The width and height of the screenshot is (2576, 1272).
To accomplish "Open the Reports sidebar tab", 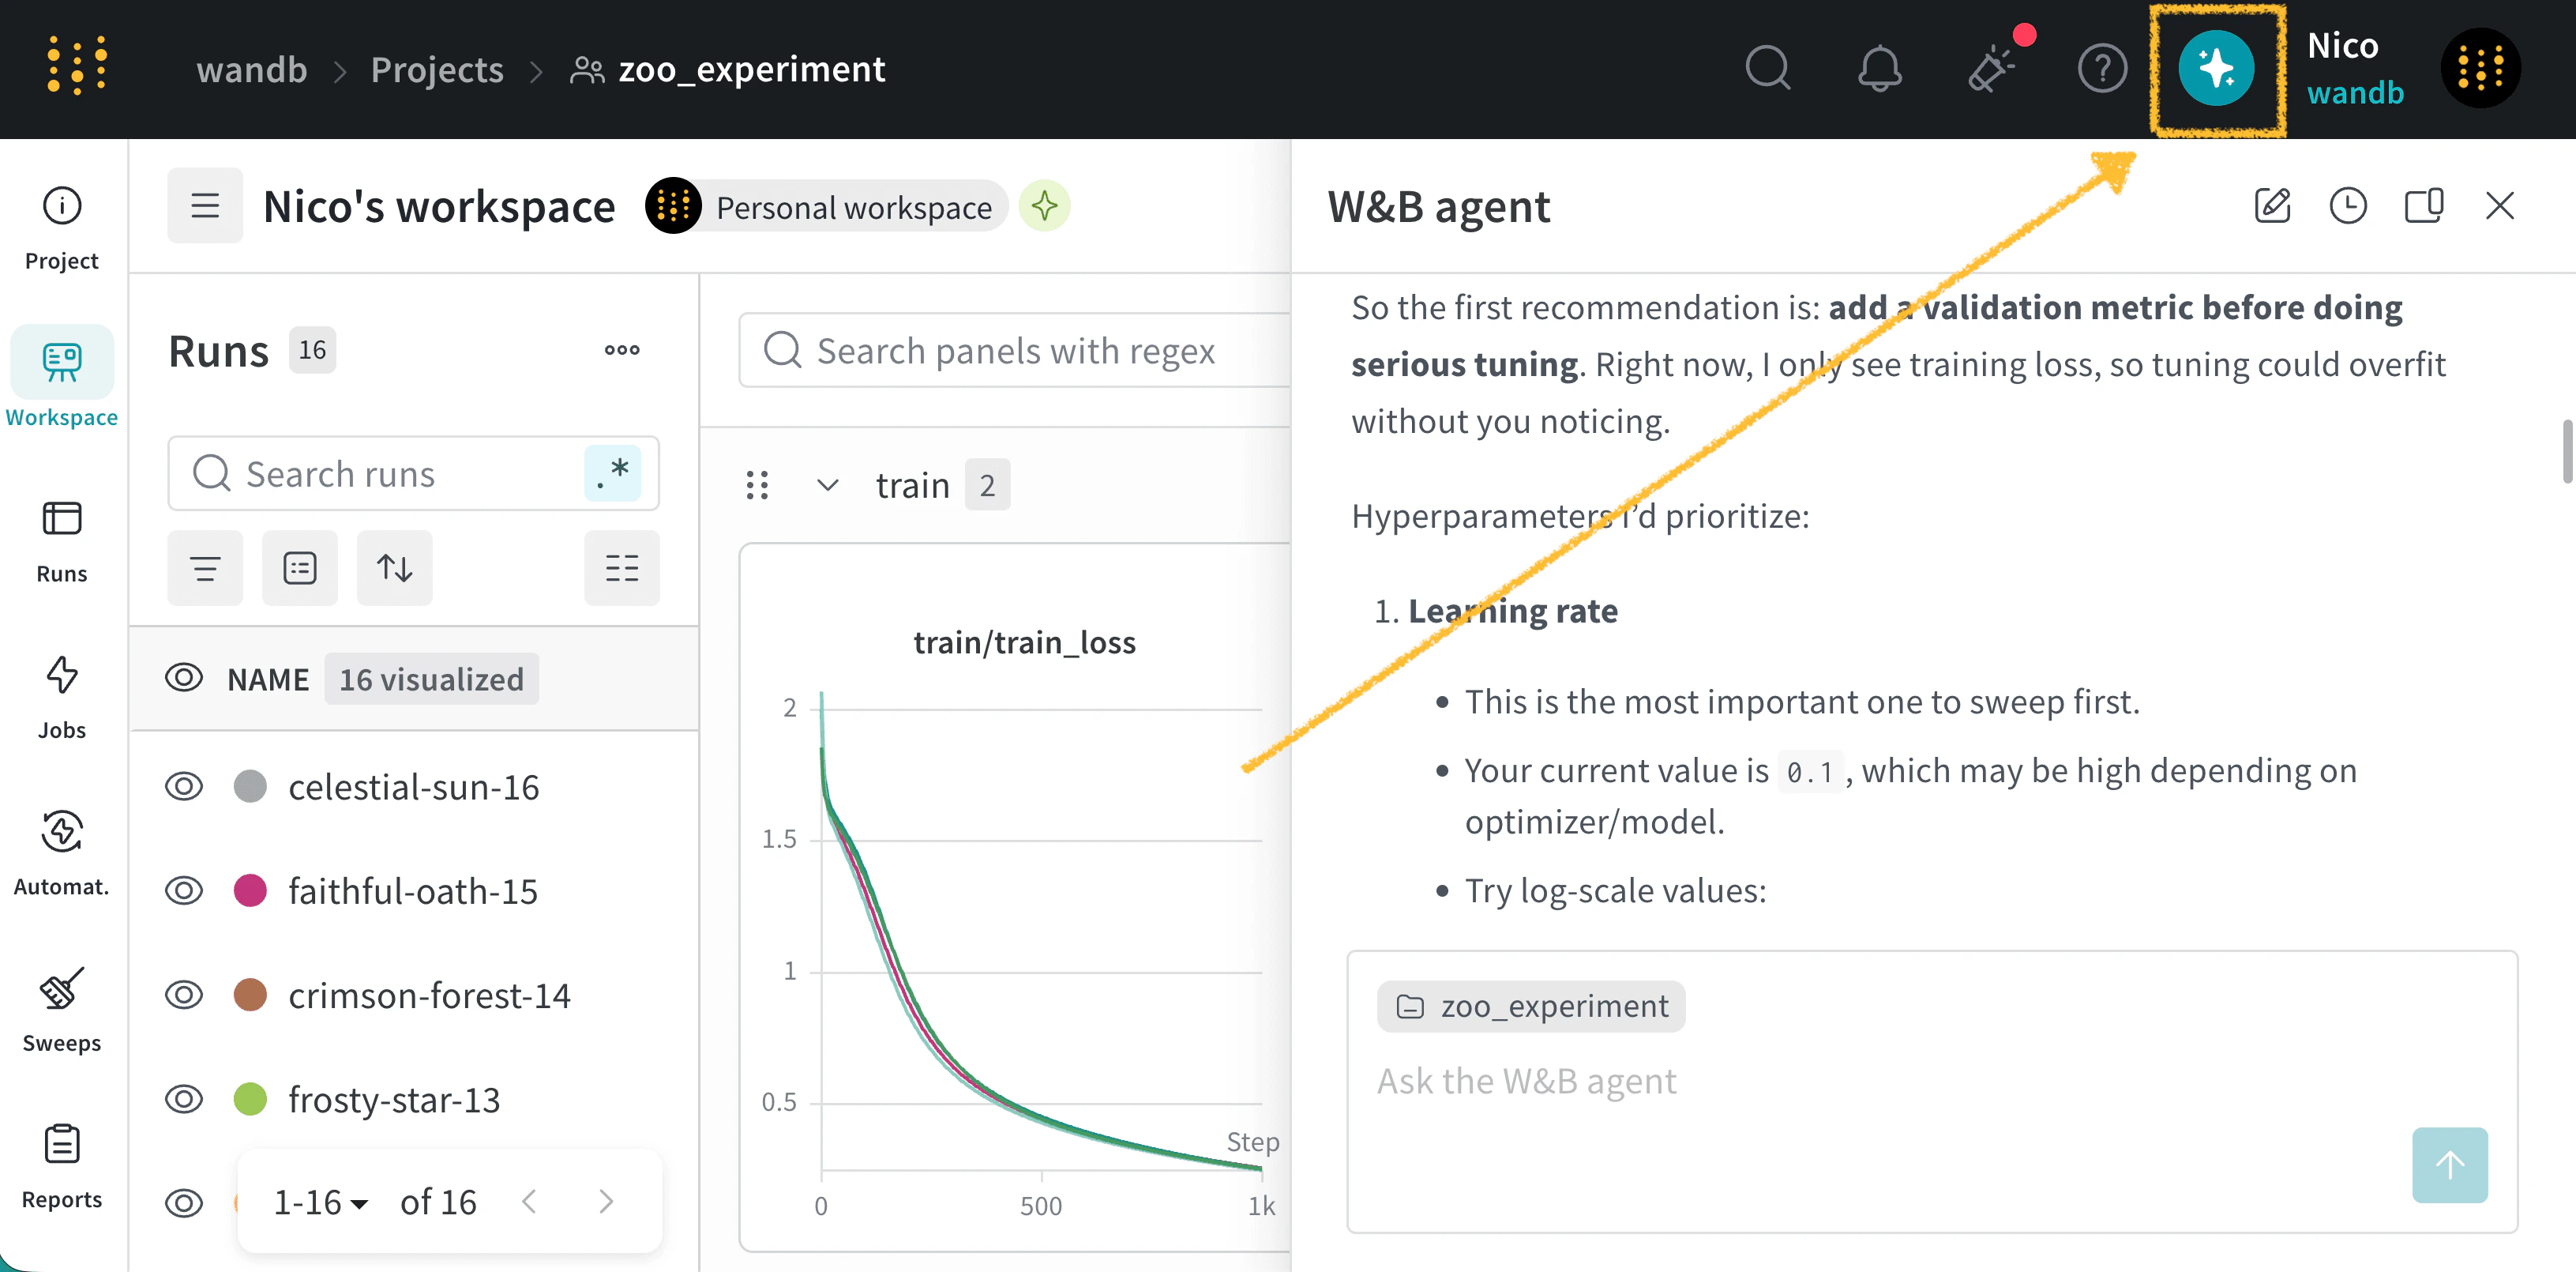I will pyautogui.click(x=62, y=1166).
